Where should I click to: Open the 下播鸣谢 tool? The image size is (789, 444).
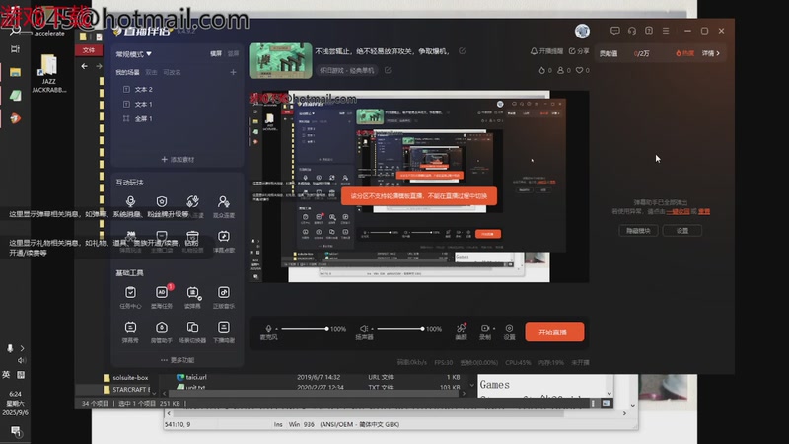point(224,332)
